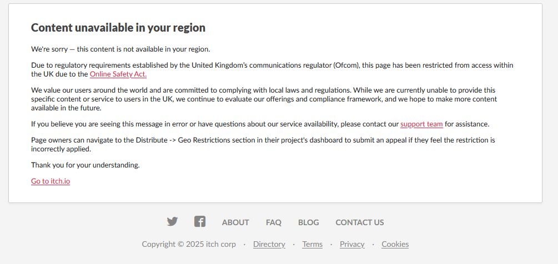
Task: Visit the BLOG footer link
Action: point(309,222)
